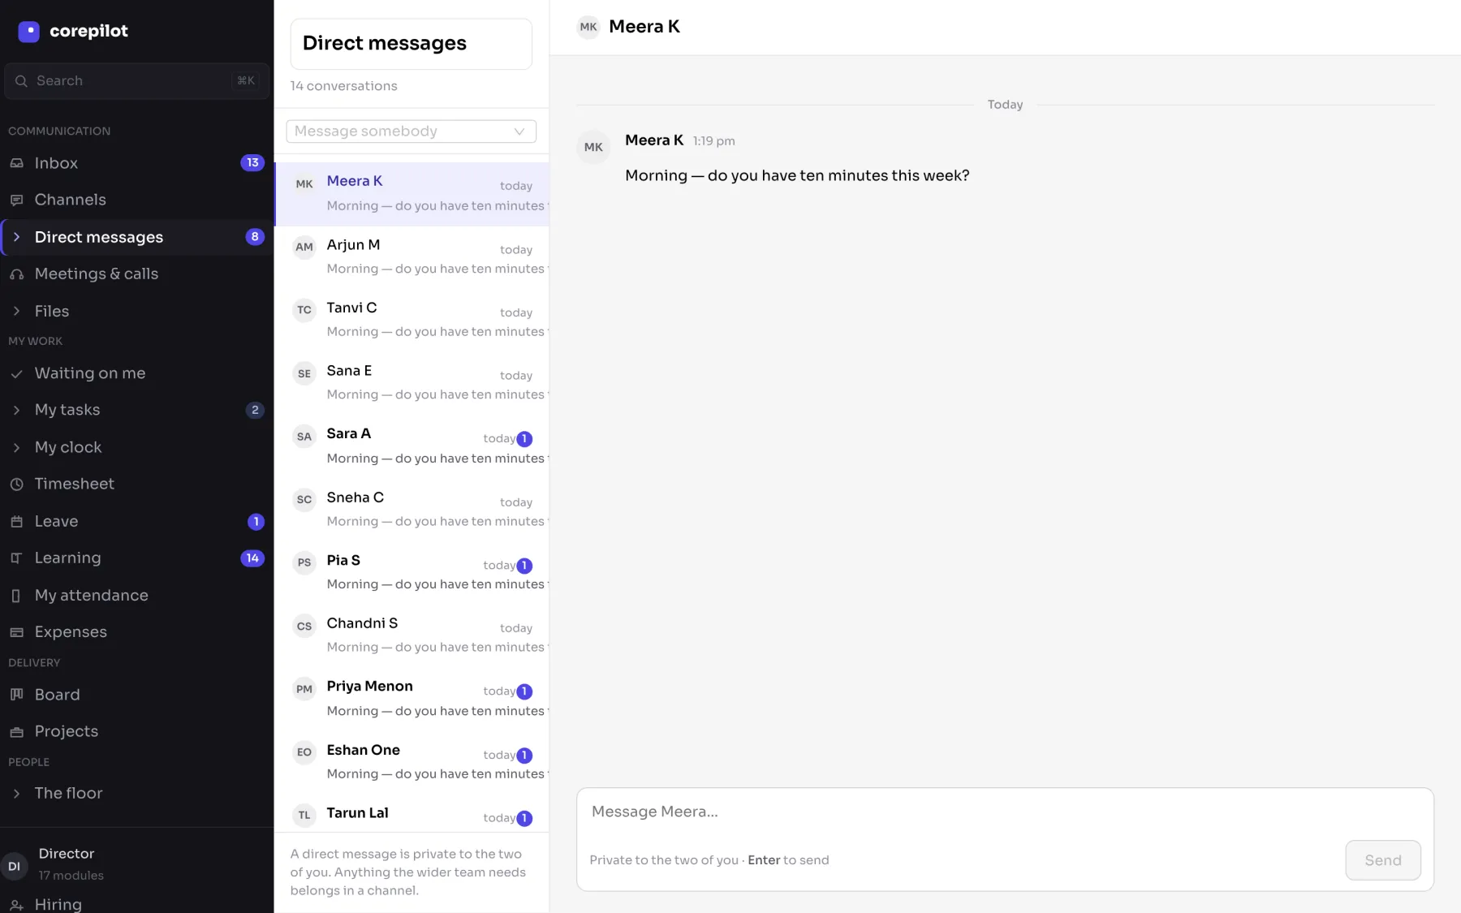Click the Hiring person icon
Viewport: 1461px width, 913px height.
pos(16,905)
